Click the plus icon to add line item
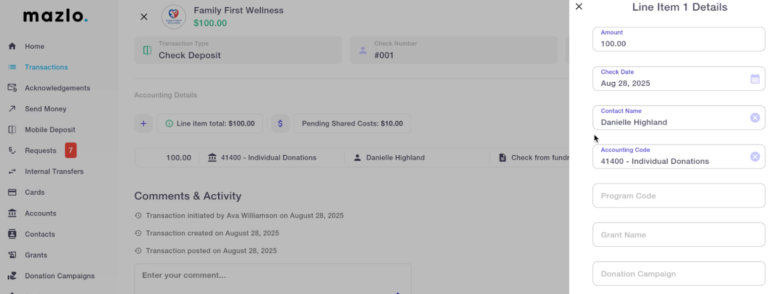Screen dimensions: 780x294 (x=143, y=124)
